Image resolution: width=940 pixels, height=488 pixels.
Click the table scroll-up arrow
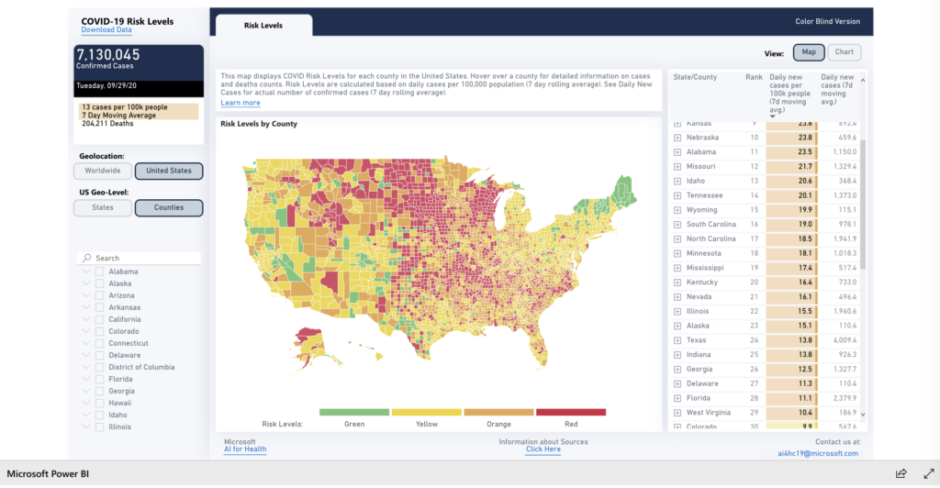click(x=862, y=80)
